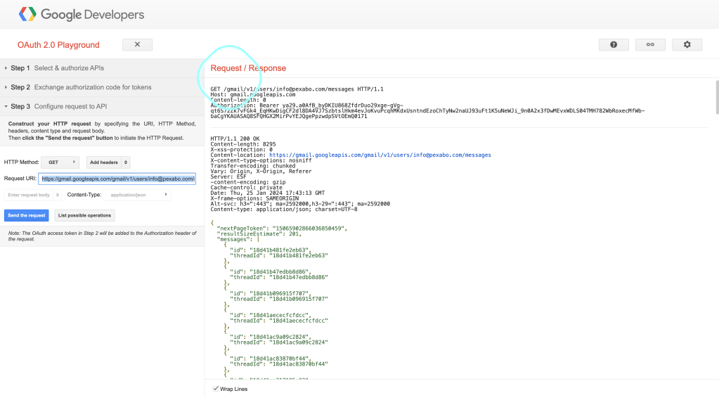This screenshot has height=398, width=719.
Task: Click the Request / Response heading
Action: pyautogui.click(x=248, y=68)
